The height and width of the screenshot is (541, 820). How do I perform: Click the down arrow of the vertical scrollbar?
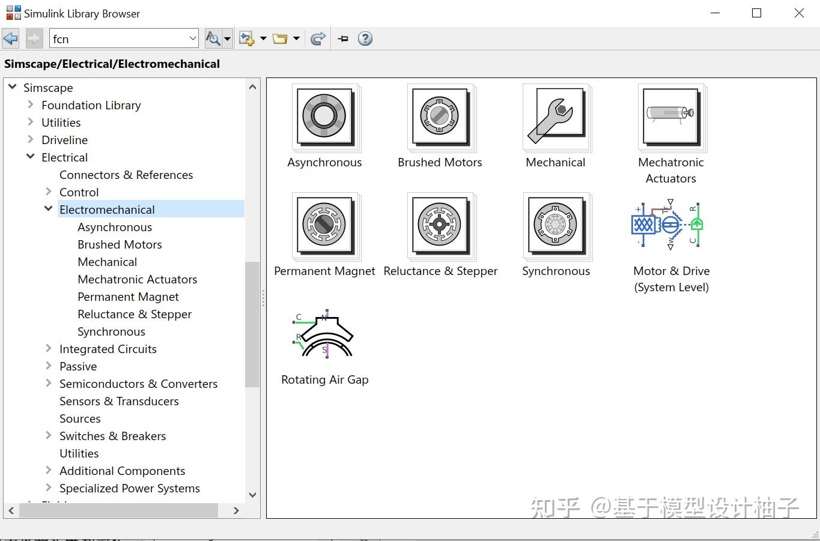(x=252, y=494)
